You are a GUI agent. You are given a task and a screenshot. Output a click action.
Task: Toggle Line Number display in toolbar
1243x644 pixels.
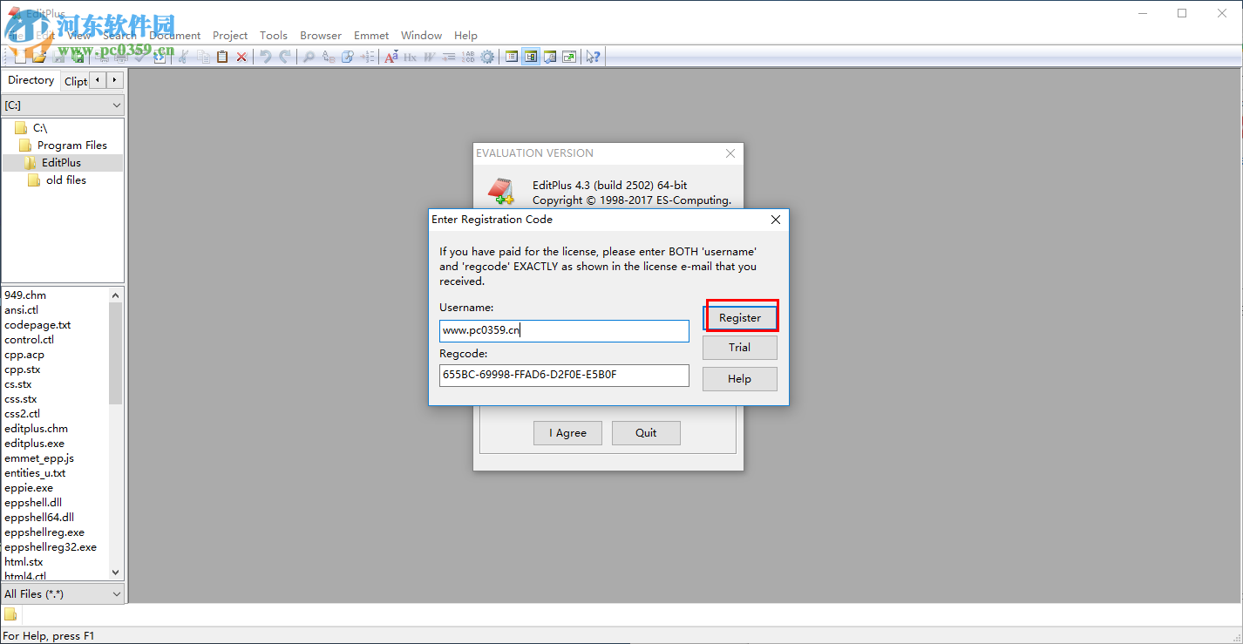468,57
